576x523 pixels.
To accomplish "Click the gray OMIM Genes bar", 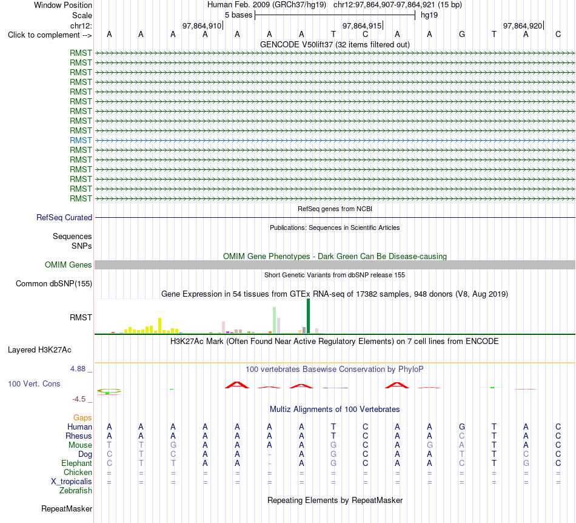I will [x=335, y=265].
